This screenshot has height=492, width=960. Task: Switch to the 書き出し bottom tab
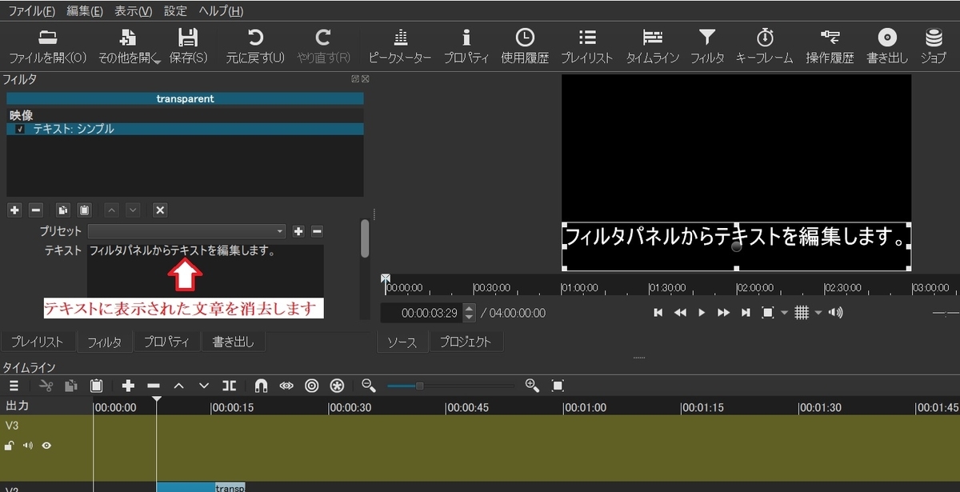(x=233, y=342)
